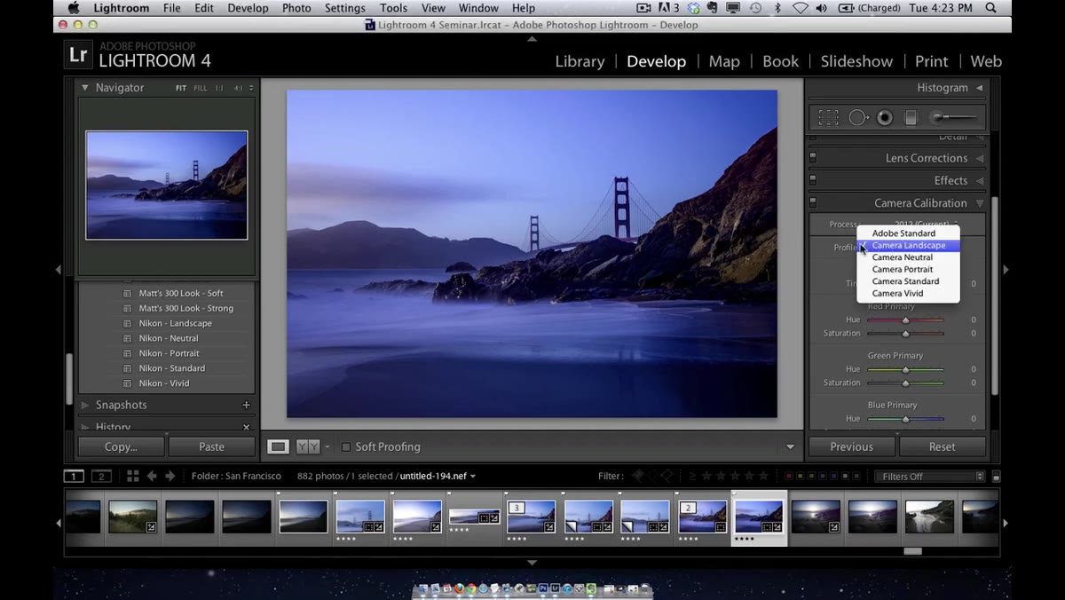This screenshot has height=600, width=1065.
Task: Choose Adobe Standard profile
Action: [908, 233]
